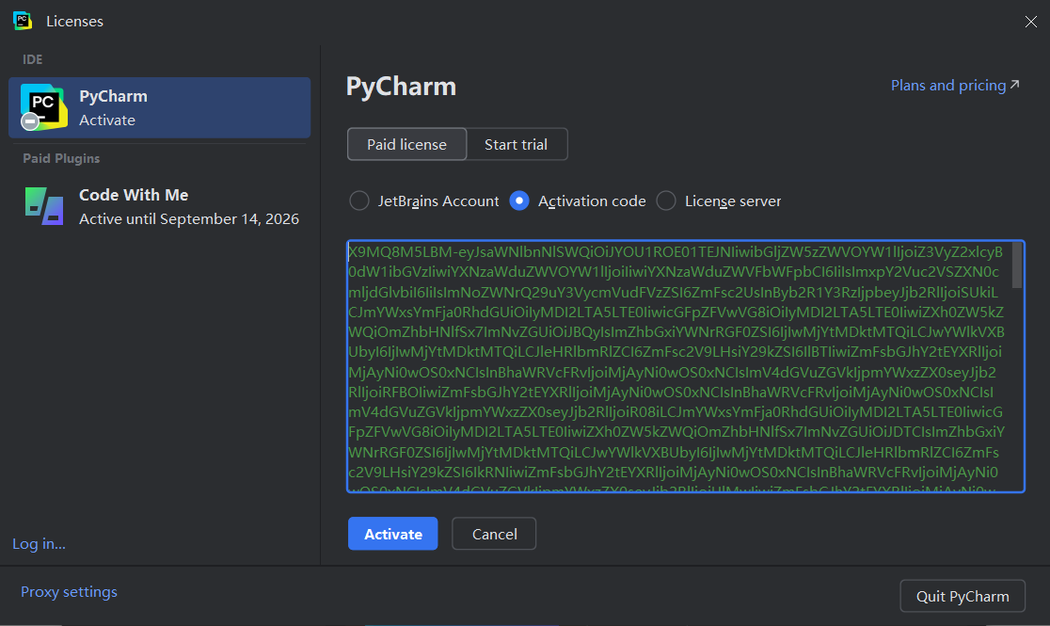Open Proxy settings
This screenshot has width=1050, height=626.
click(69, 592)
